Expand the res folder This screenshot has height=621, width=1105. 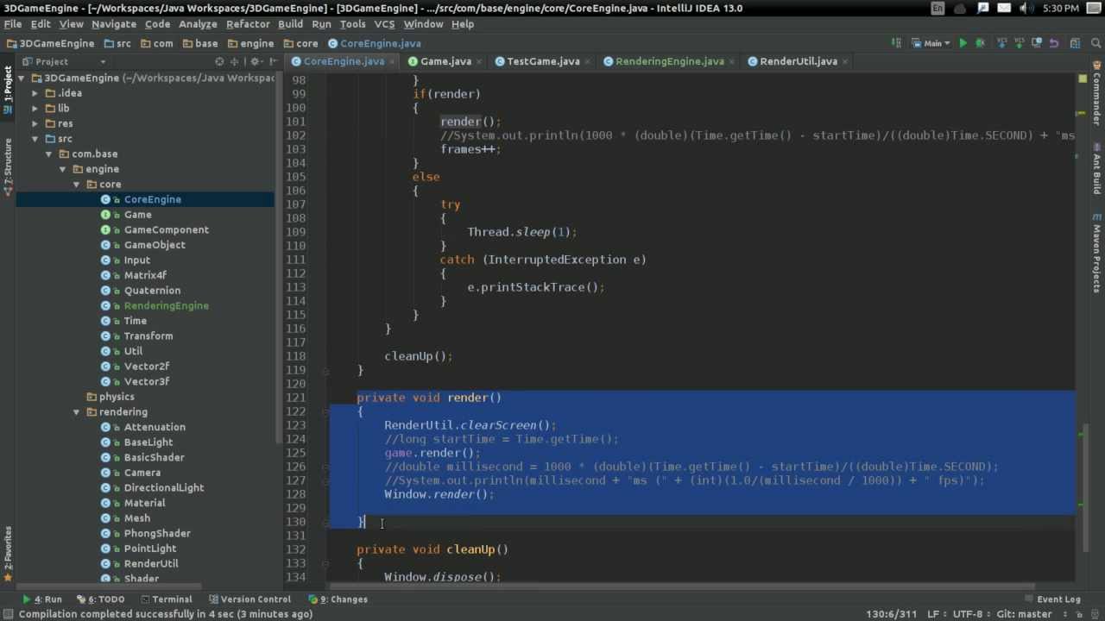(x=35, y=123)
